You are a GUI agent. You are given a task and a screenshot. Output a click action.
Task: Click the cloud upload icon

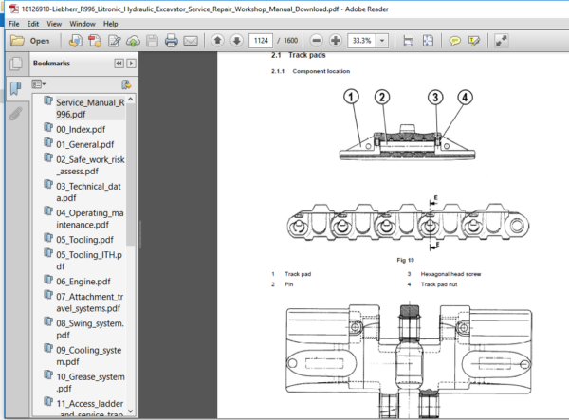133,41
